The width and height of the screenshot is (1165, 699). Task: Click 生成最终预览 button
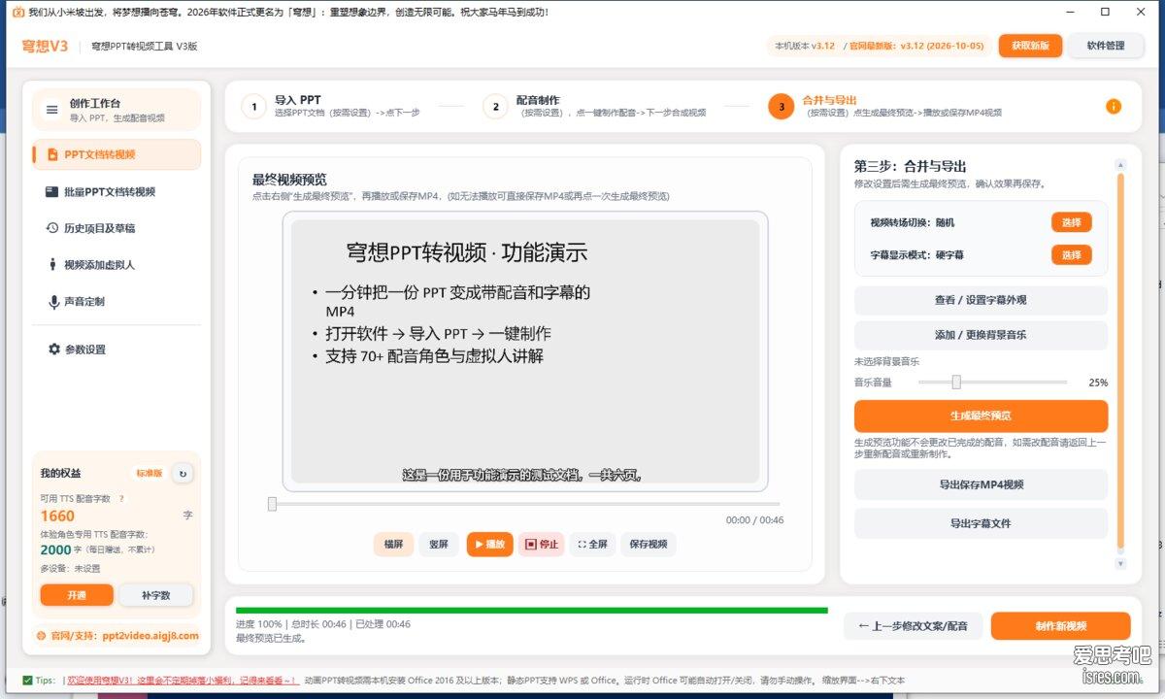(981, 416)
